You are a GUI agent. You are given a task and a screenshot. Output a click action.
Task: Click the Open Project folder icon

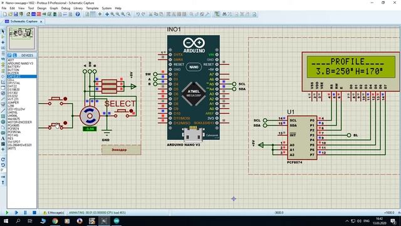point(10,14)
